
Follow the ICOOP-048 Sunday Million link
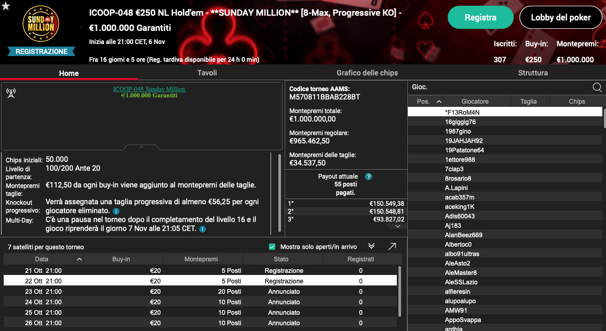click(149, 89)
